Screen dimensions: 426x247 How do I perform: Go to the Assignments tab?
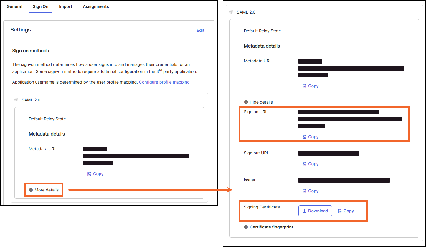pos(96,6)
